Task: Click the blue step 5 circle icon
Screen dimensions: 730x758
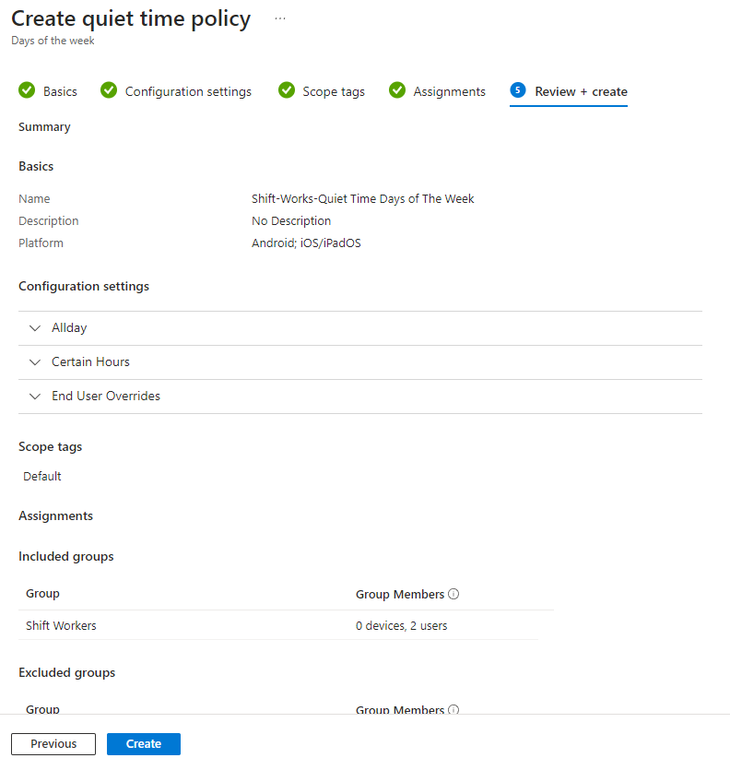Action: (518, 90)
